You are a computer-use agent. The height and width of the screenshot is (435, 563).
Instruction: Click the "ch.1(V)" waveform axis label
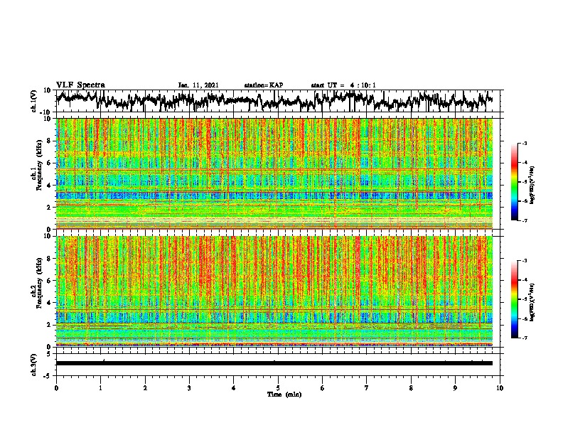pos(34,101)
